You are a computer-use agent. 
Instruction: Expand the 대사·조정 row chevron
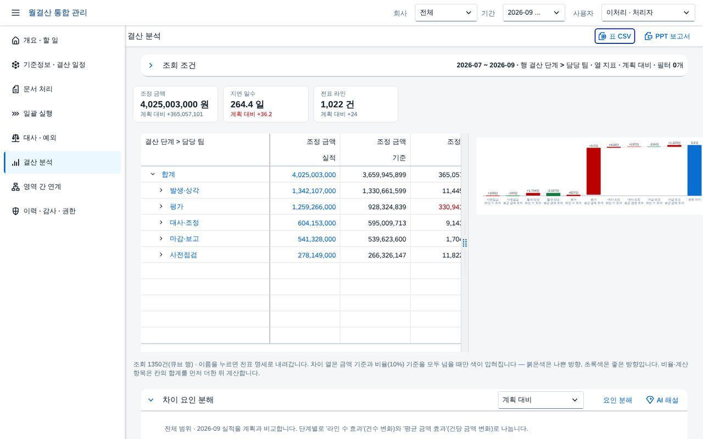(x=161, y=223)
